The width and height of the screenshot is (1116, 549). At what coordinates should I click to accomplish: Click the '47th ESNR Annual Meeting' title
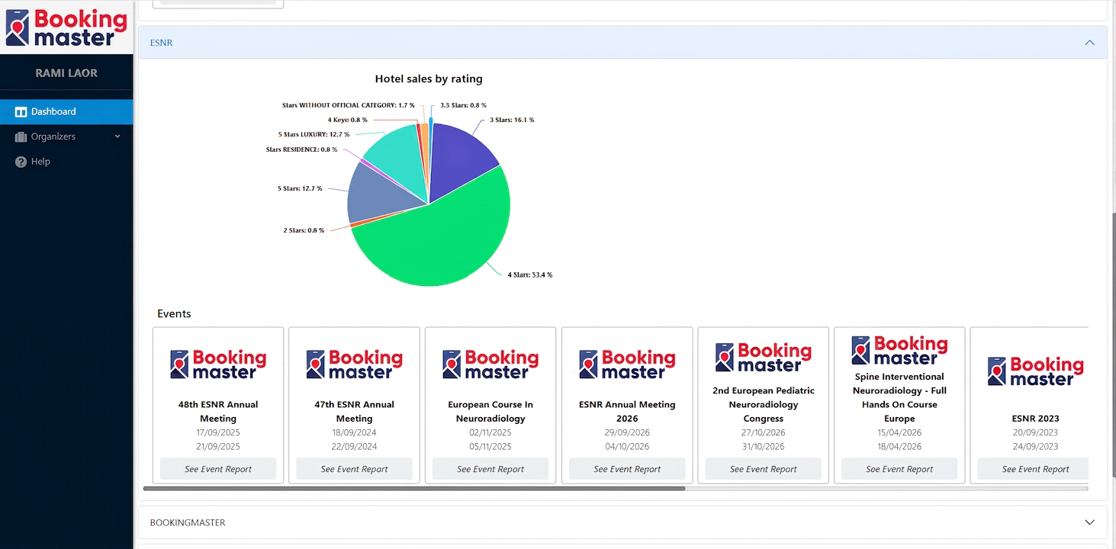coord(354,412)
